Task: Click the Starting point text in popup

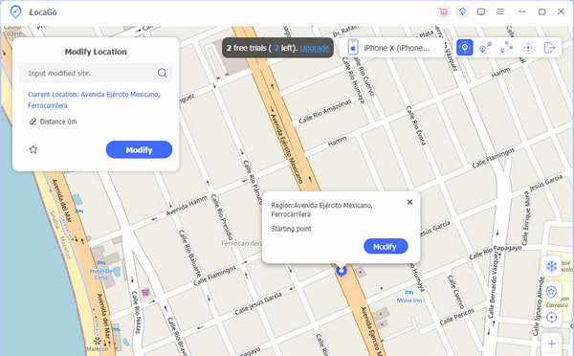Action: tap(291, 229)
